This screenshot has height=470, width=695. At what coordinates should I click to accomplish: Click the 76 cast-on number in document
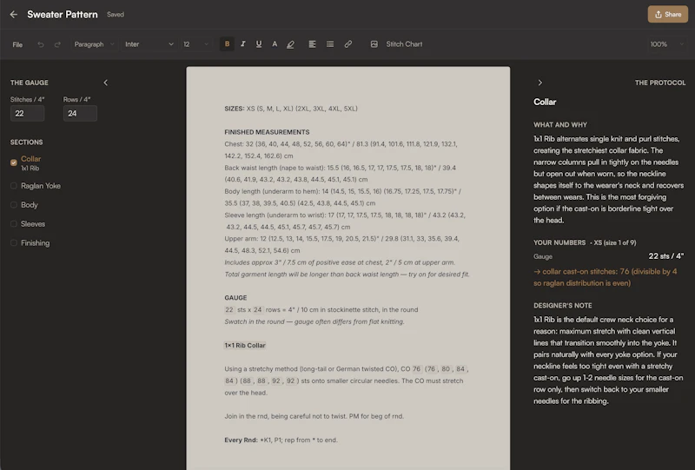(x=416, y=369)
